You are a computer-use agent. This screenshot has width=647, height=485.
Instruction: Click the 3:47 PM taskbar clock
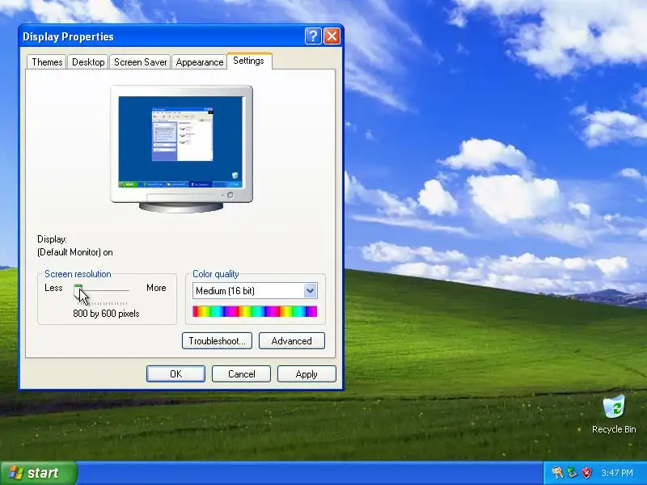617,473
